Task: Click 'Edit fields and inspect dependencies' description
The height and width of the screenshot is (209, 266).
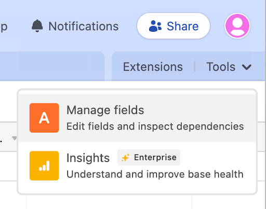Action: (155, 126)
